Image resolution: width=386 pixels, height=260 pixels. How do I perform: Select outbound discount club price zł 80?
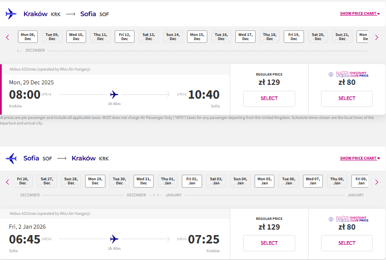[346, 99]
